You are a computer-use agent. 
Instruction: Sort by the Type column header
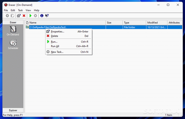click(x=134, y=23)
